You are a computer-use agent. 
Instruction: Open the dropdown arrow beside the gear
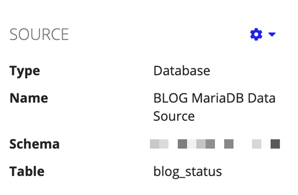point(272,35)
